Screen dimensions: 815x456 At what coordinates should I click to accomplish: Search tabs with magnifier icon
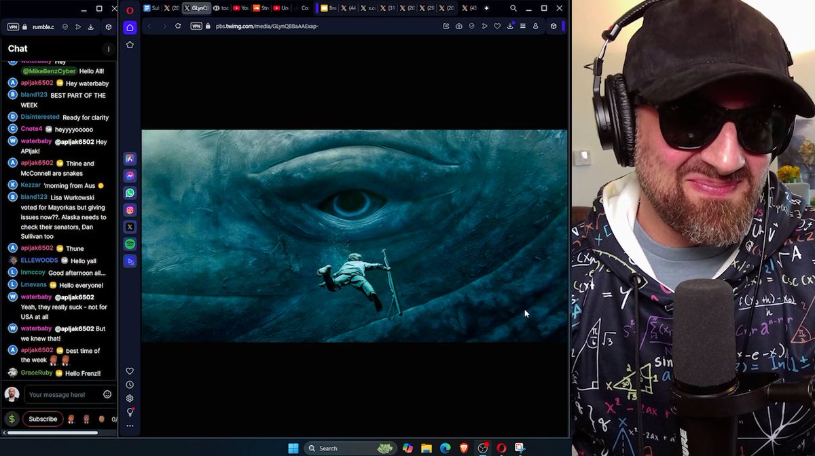(513, 8)
